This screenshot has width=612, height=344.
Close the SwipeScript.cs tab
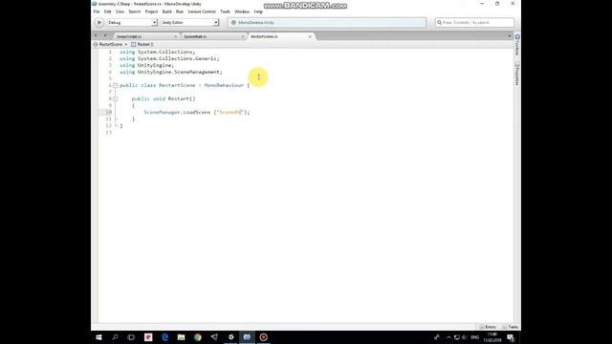coord(176,36)
